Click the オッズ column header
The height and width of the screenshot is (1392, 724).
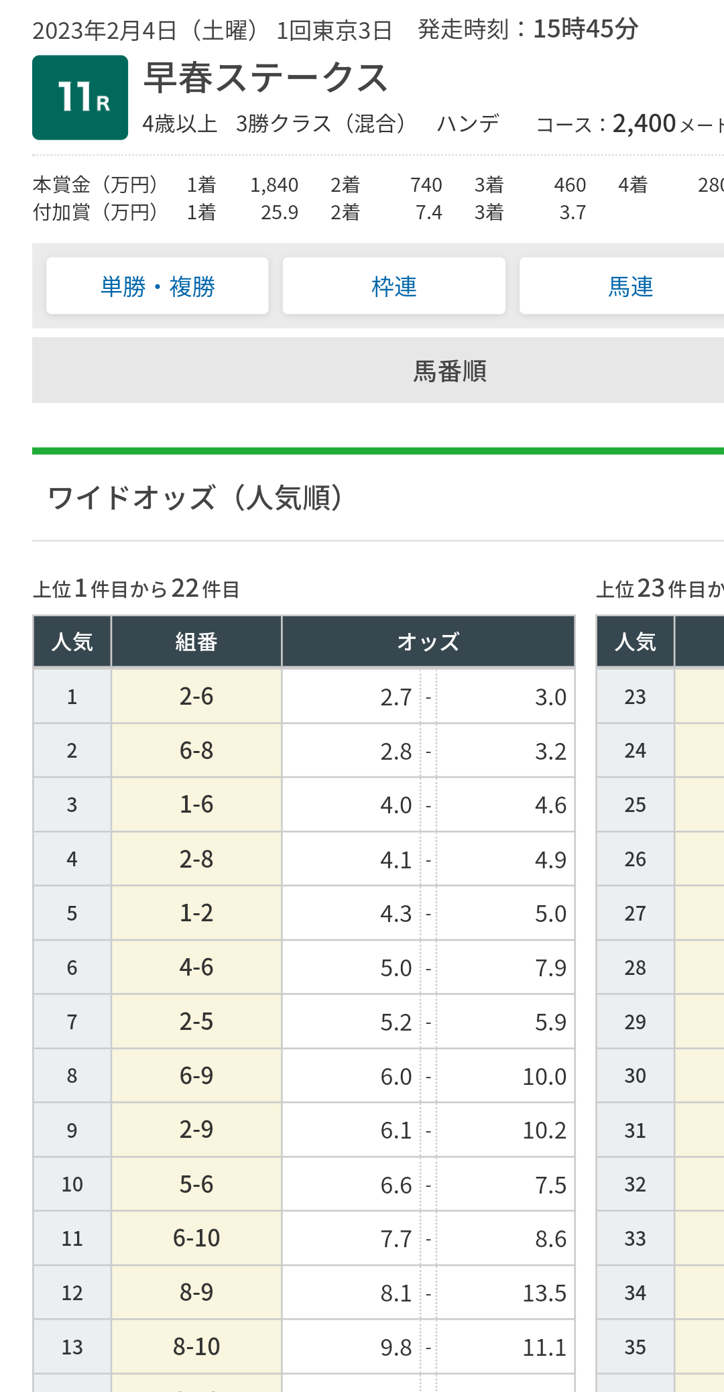coord(428,642)
